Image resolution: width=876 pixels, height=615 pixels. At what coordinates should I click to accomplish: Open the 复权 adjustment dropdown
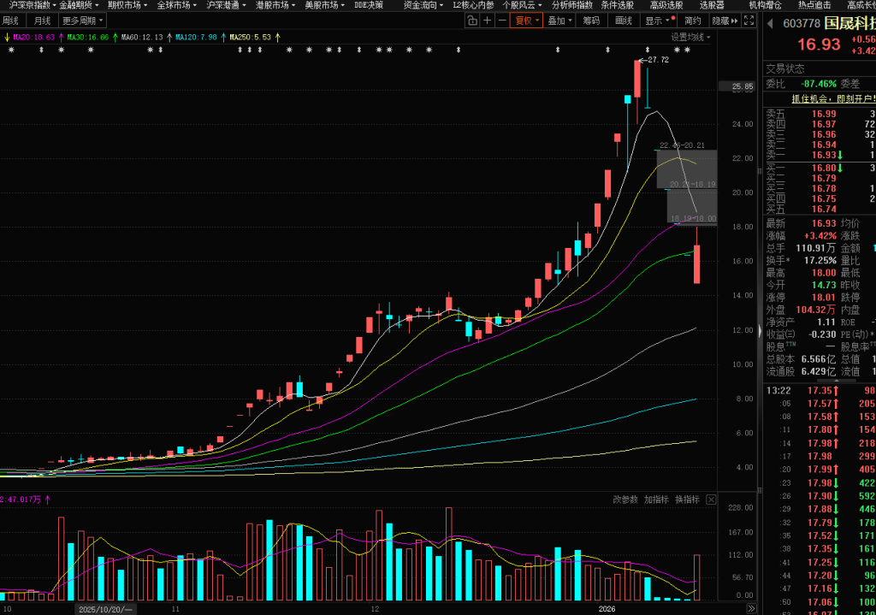[527, 21]
